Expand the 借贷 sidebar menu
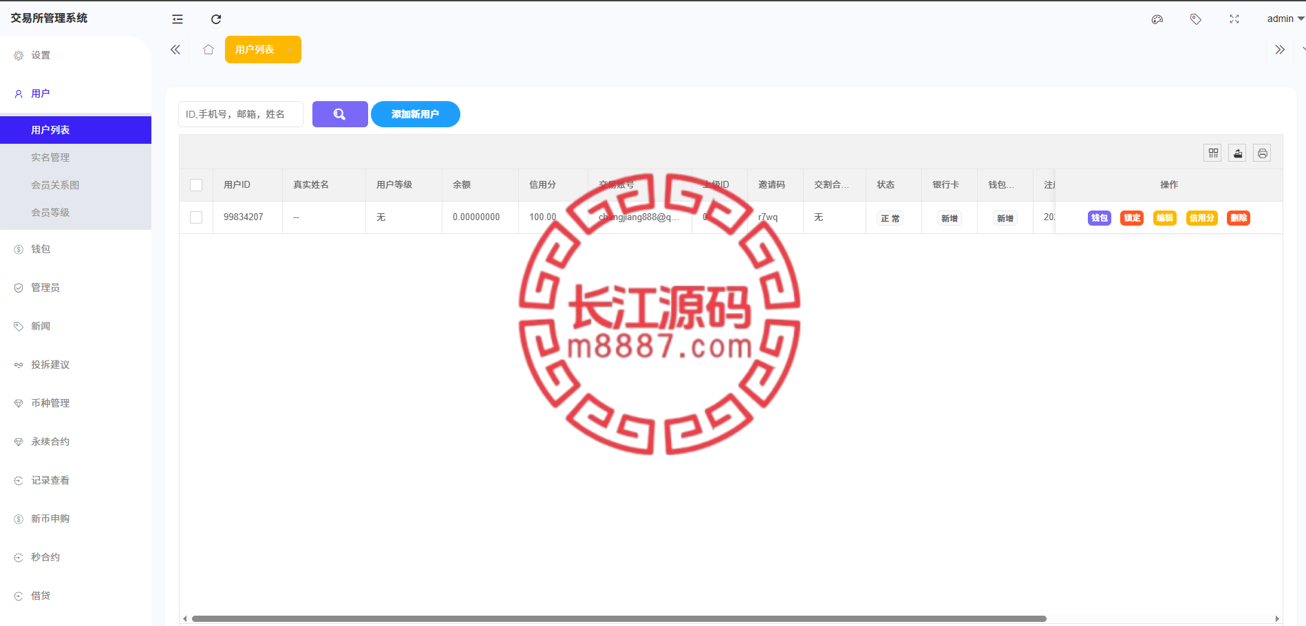The width and height of the screenshot is (1306, 626). tap(76, 596)
